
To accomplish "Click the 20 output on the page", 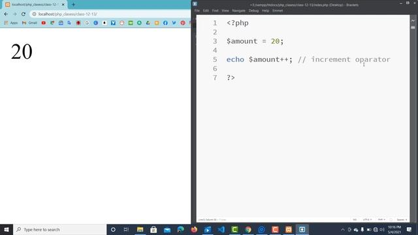I will pos(22,52).
